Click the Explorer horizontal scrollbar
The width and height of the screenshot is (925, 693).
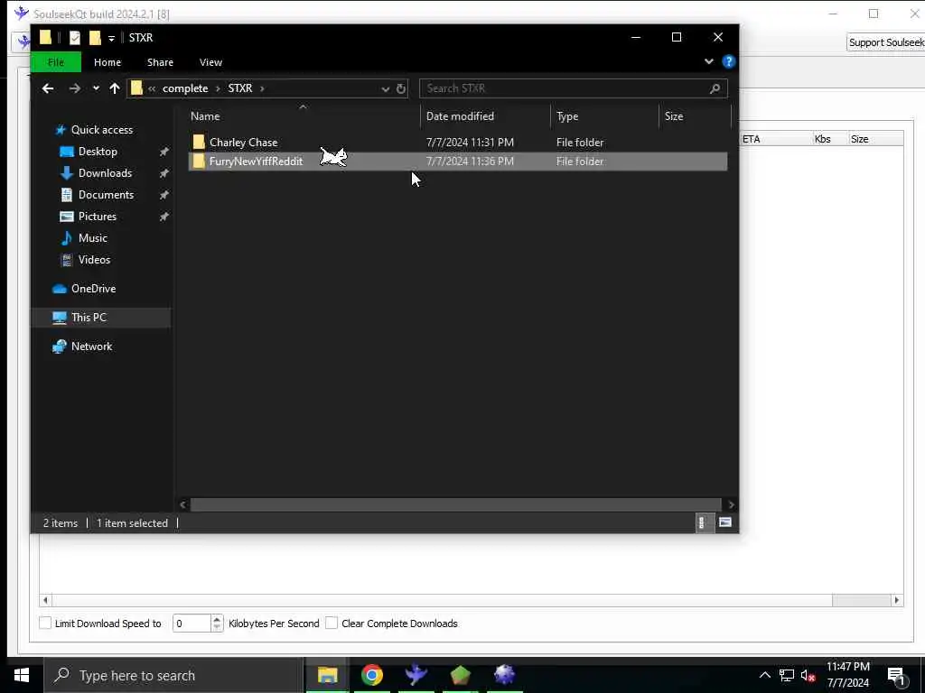tap(455, 504)
